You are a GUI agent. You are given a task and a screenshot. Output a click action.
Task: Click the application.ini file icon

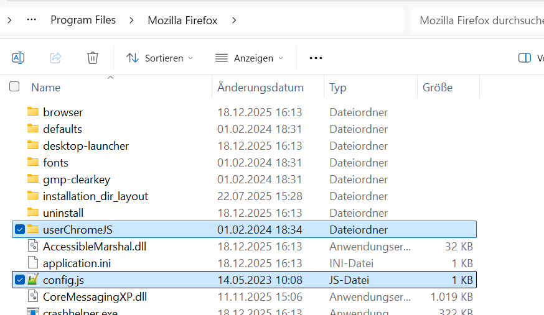[x=33, y=263]
